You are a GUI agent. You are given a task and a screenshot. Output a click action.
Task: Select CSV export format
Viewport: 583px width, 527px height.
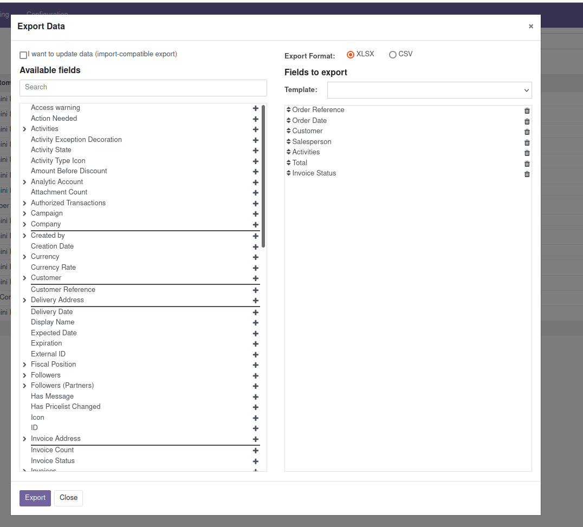click(393, 55)
